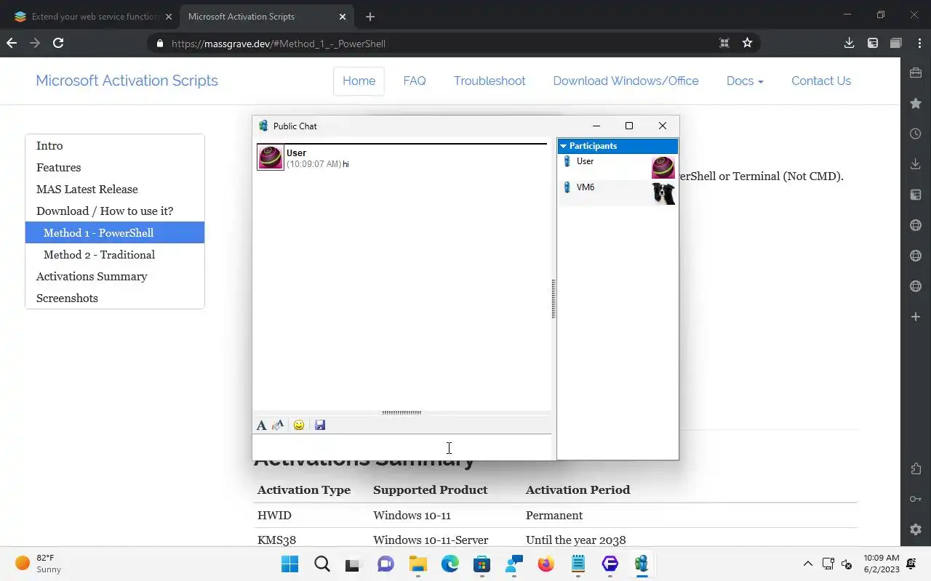The image size is (931, 581).
Task: Click the QR code icon in address bar
Action: (724, 43)
